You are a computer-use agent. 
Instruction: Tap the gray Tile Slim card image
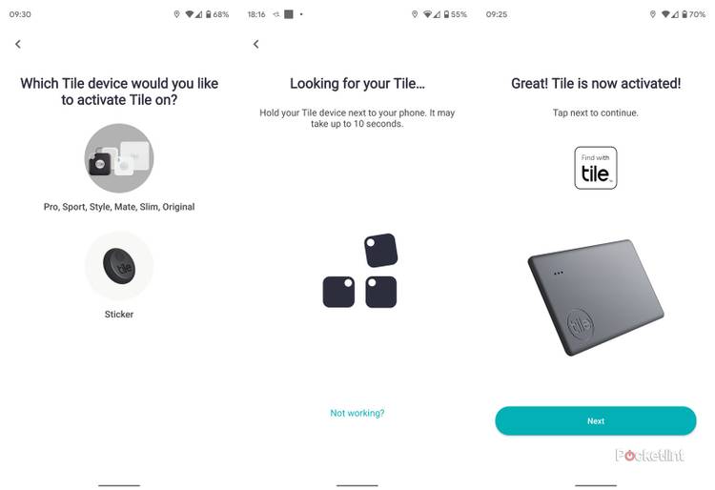coord(596,297)
